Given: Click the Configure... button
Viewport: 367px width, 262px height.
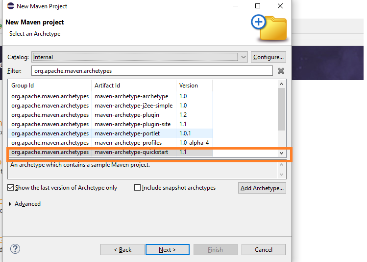Looking at the screenshot, I should (x=268, y=57).
